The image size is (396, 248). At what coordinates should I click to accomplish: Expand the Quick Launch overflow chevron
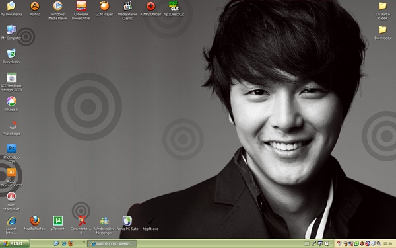[83, 242]
